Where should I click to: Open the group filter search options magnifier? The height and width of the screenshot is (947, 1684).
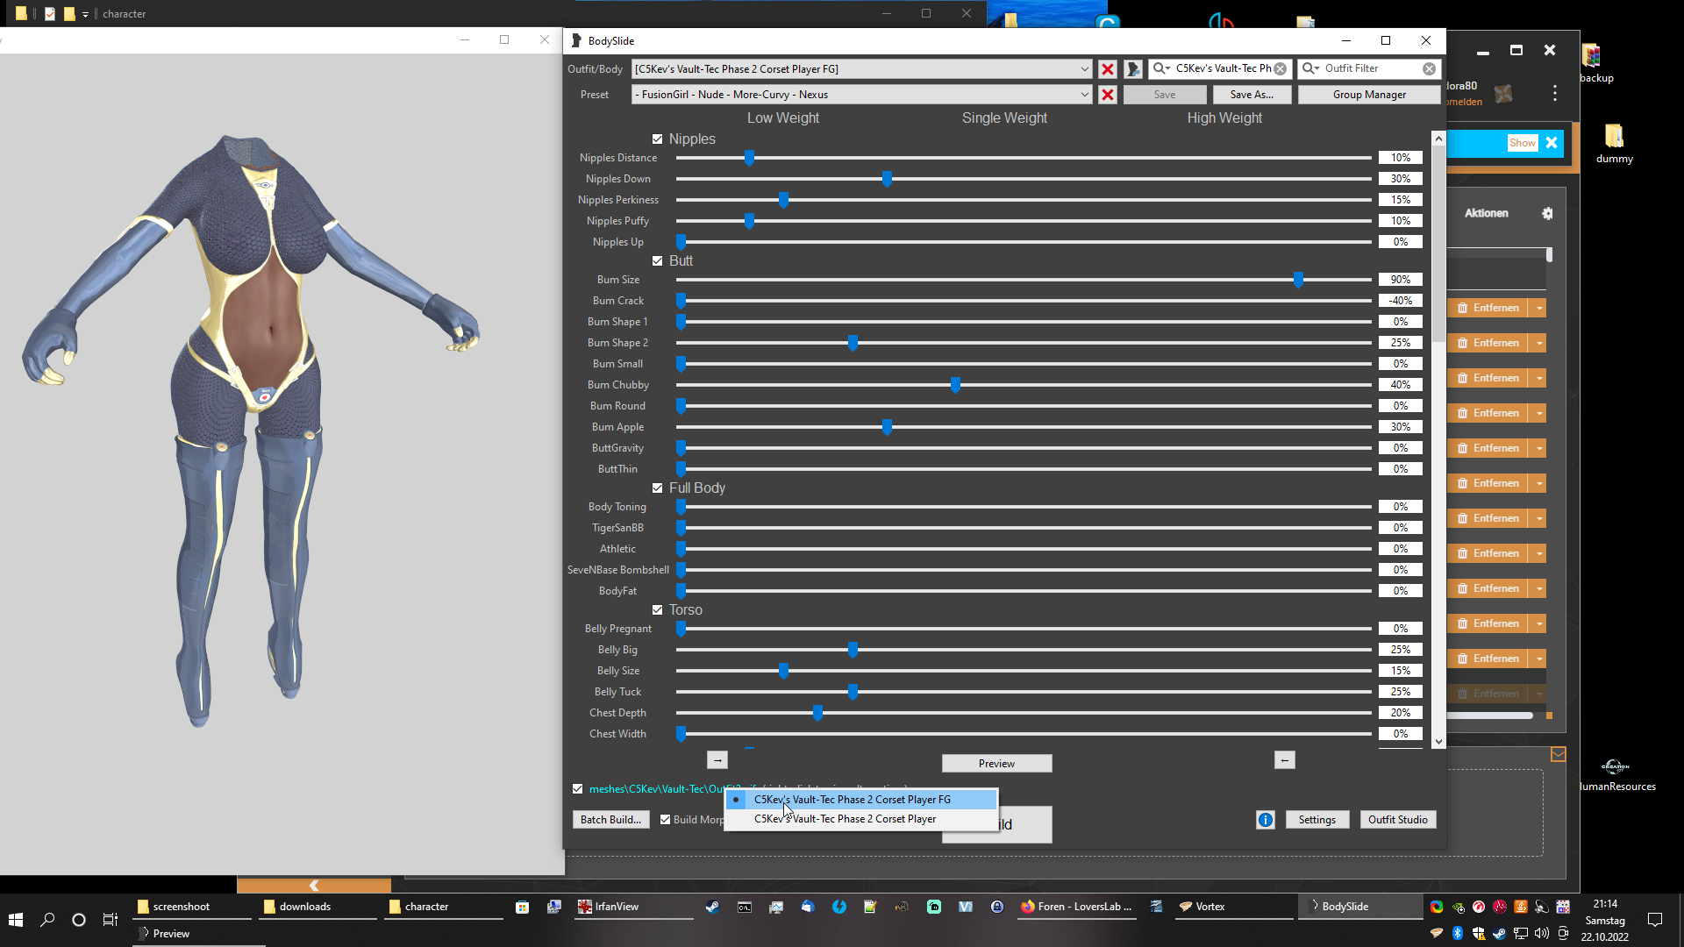click(1161, 68)
